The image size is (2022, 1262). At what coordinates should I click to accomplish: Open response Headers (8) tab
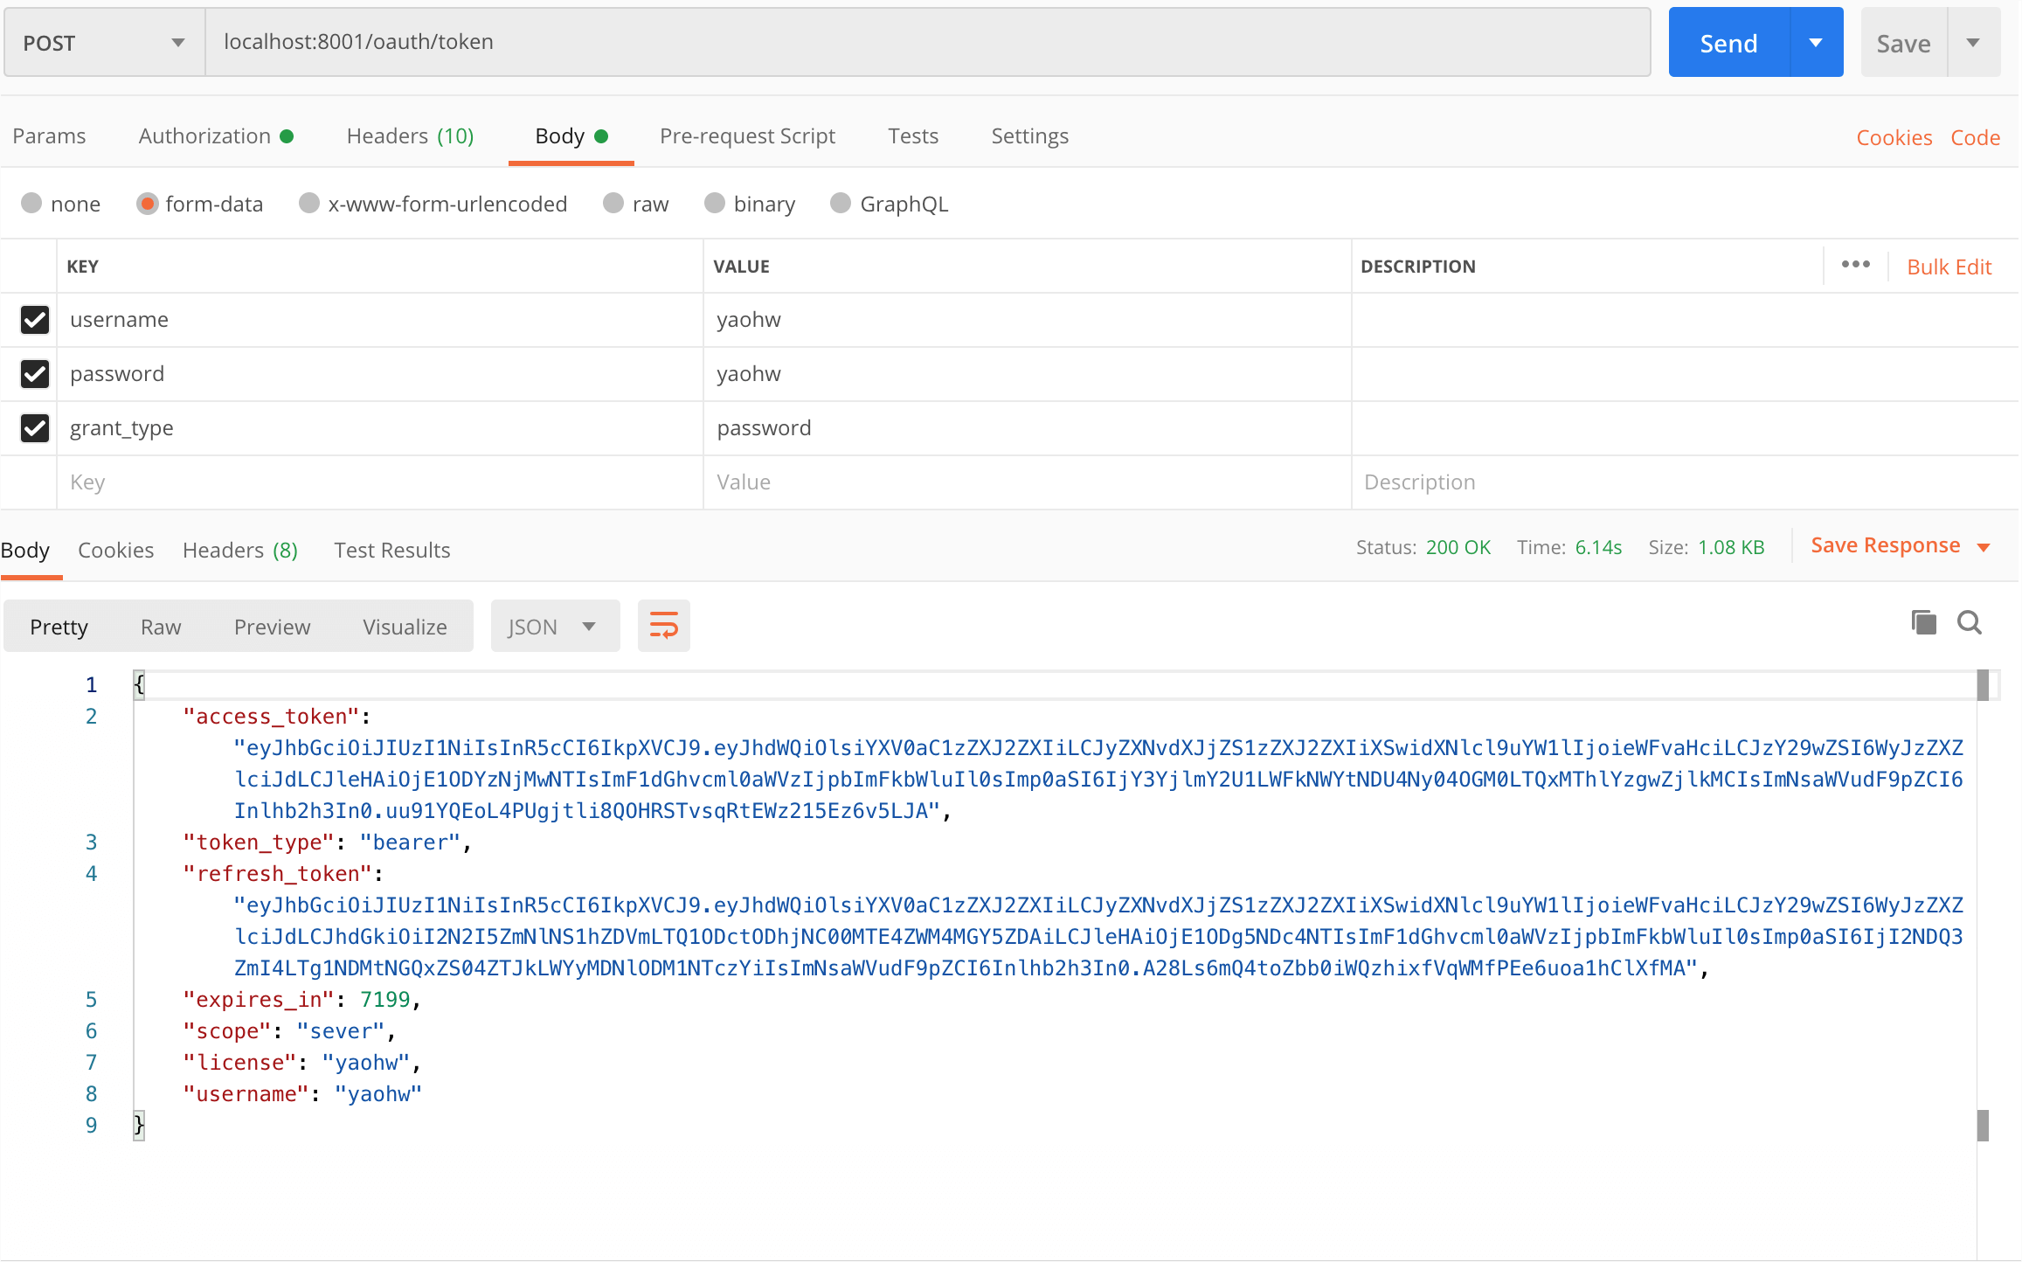tap(240, 551)
